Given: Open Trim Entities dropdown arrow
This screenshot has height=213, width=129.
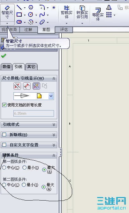Looking at the screenshot, I should tap(66, 23).
